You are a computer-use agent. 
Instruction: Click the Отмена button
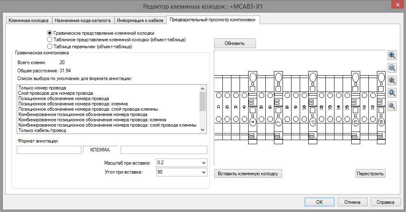(x=352, y=202)
